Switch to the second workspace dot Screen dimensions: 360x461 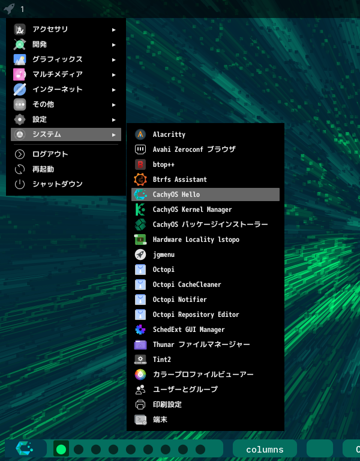click(79, 449)
